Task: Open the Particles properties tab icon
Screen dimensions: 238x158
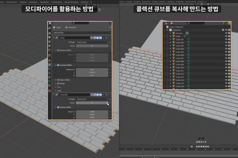Action: 50,69
